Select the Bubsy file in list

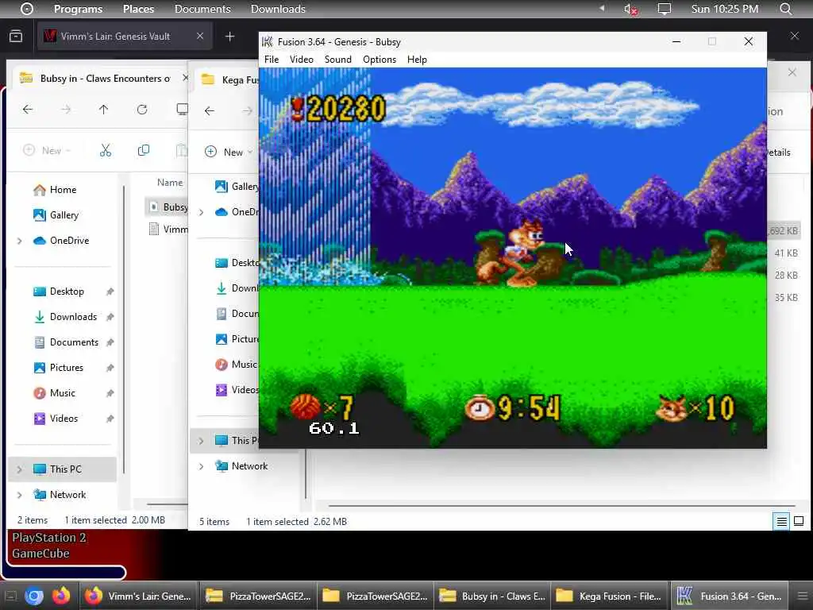[167, 207]
